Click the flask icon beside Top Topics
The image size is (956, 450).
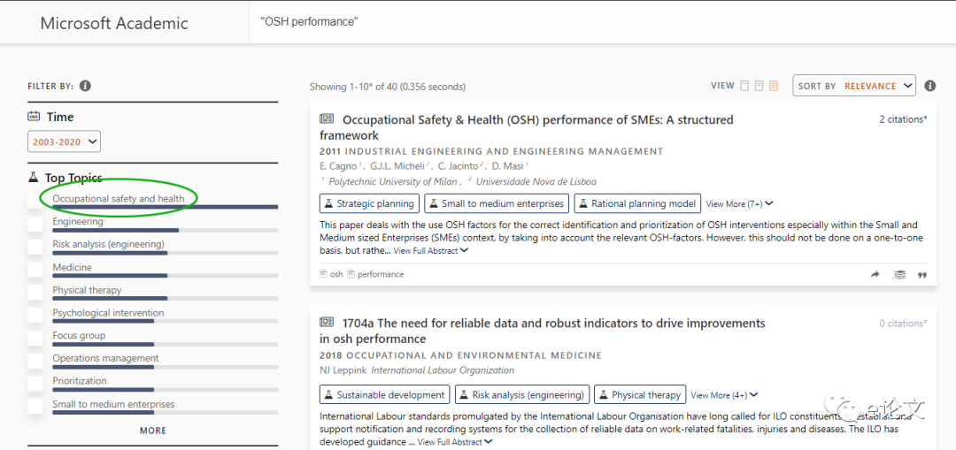pyautogui.click(x=34, y=178)
